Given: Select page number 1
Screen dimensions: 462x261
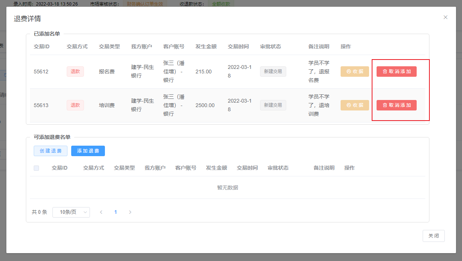Looking at the screenshot, I should [x=115, y=212].
